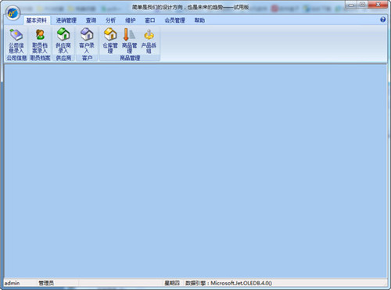
Task: Open the 分析 tab
Action: (110, 20)
